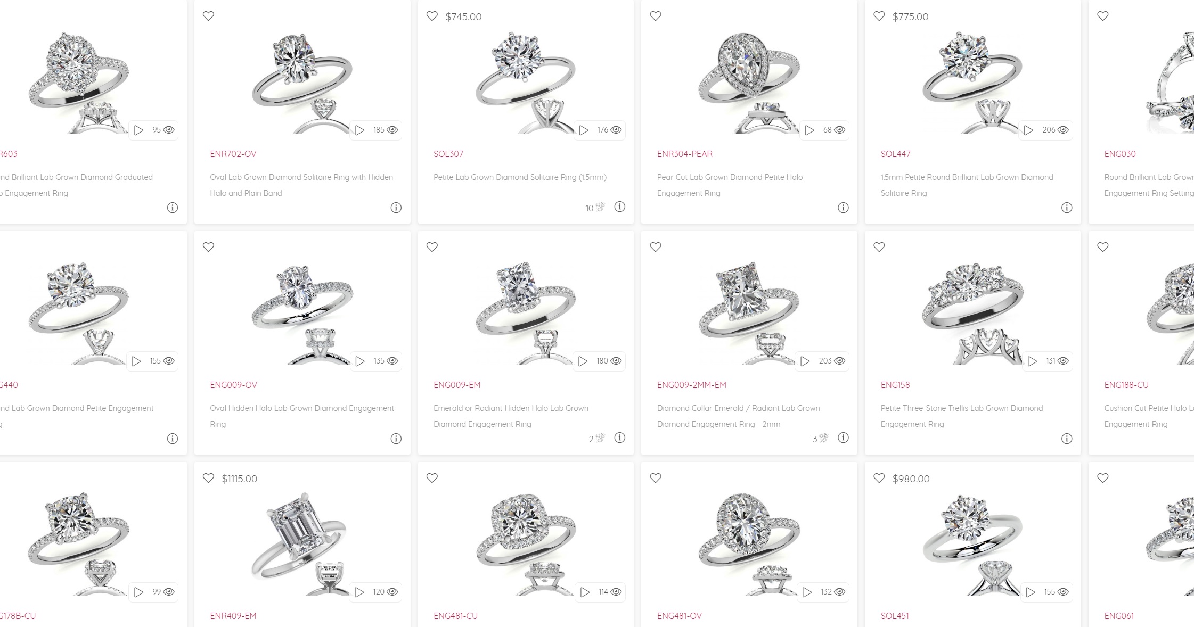This screenshot has height=627, width=1194.
Task: Open the ENR702-OV product link
Action: click(x=233, y=154)
